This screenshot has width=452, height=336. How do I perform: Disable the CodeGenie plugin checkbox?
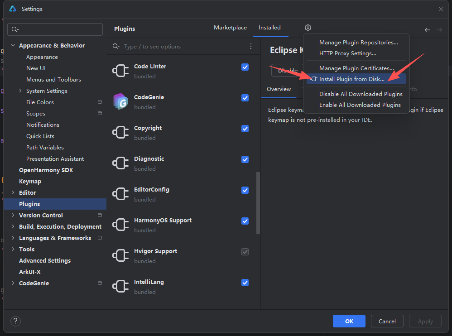pos(245,98)
